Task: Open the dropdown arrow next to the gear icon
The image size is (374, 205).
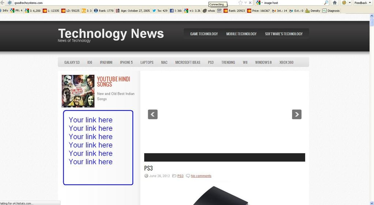Action: (350, 3)
